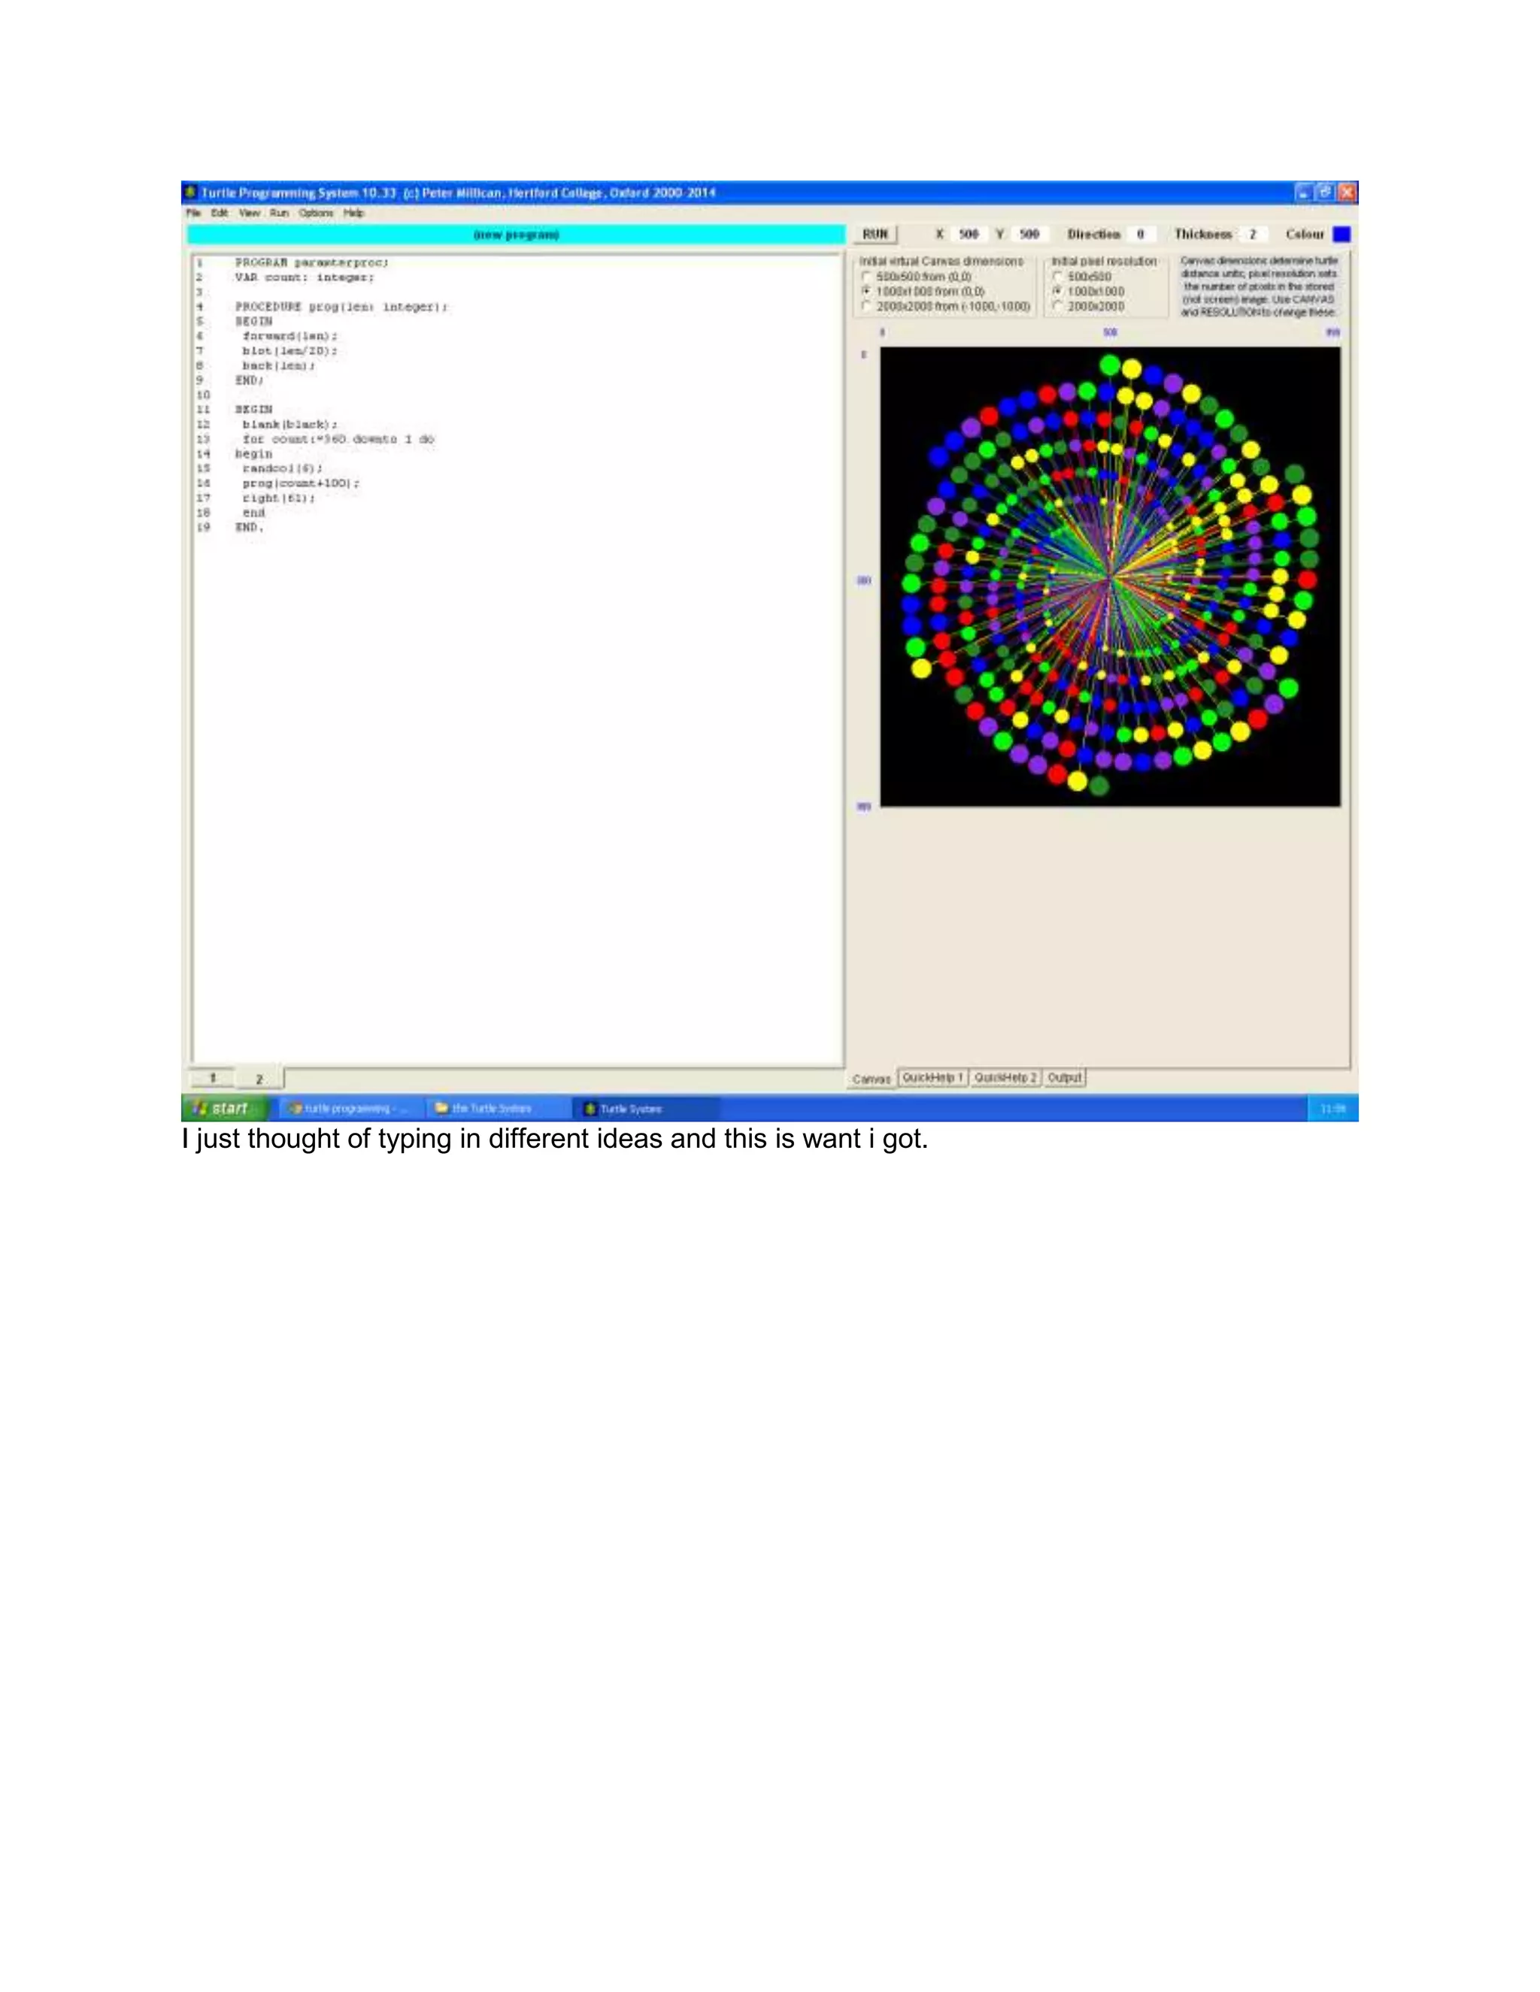Switch to the QuickHelp 1 tab
The height and width of the screenshot is (1992, 1540).
pos(932,1077)
